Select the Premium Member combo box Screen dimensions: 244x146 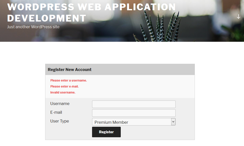click(132, 122)
